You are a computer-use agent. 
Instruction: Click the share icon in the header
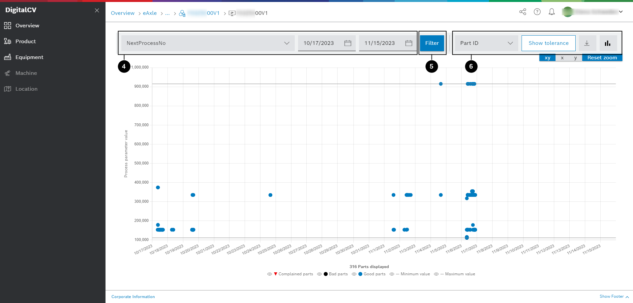[523, 12]
